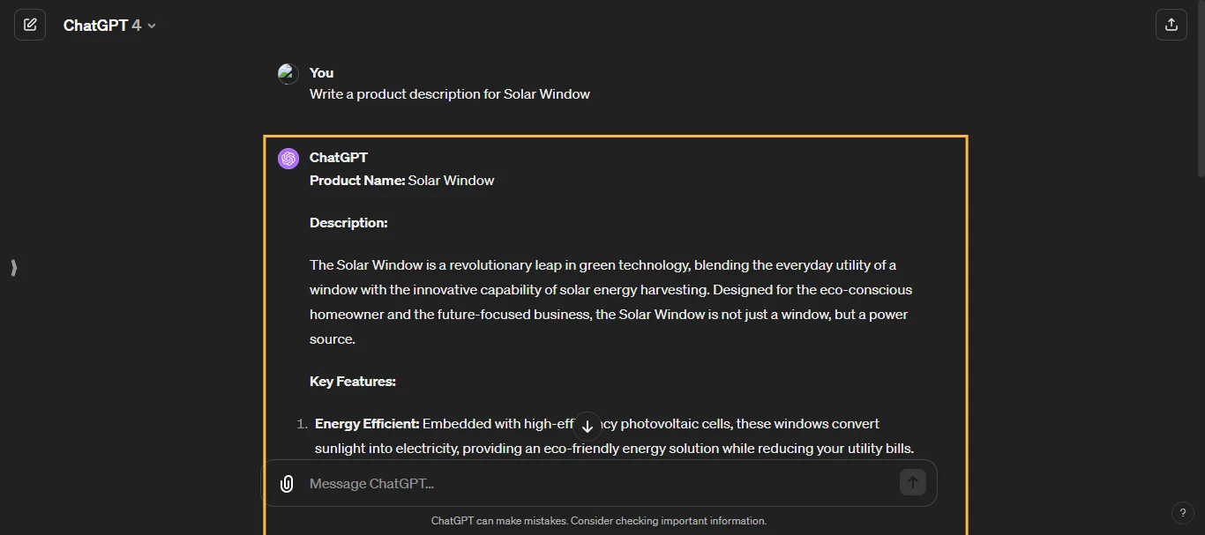Click the share conversation icon

coord(1171,25)
